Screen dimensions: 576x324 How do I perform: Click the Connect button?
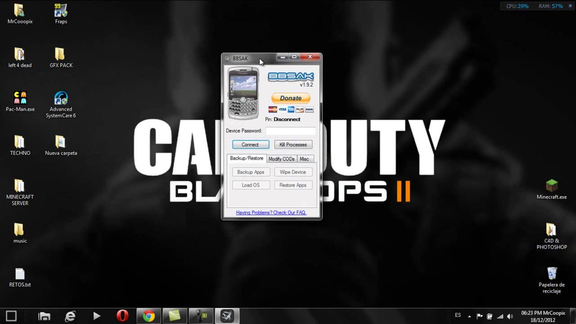pos(251,144)
